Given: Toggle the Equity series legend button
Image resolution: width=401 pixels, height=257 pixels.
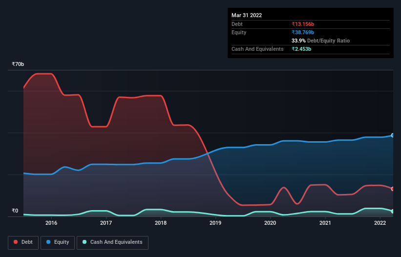Looking at the screenshot, I should click(58, 242).
